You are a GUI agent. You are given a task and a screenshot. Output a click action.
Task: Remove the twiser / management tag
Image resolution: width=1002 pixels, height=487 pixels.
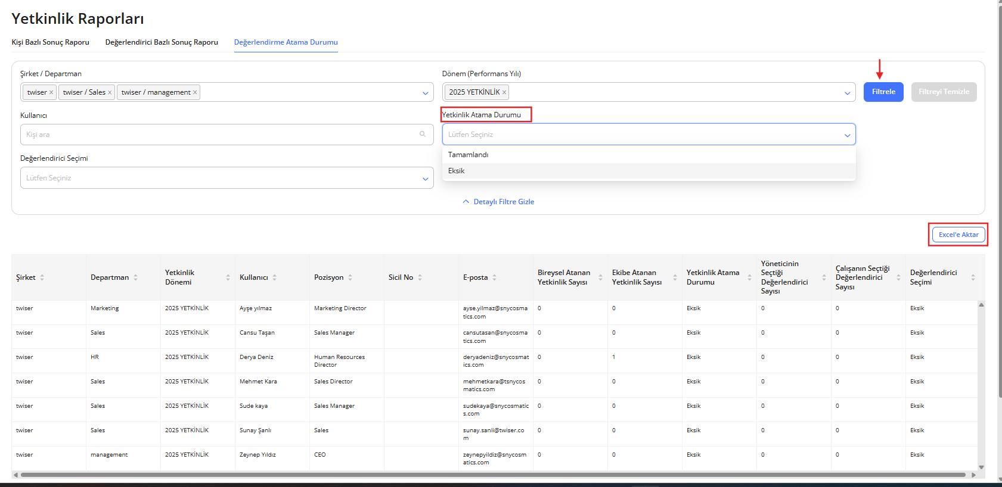[x=195, y=92]
